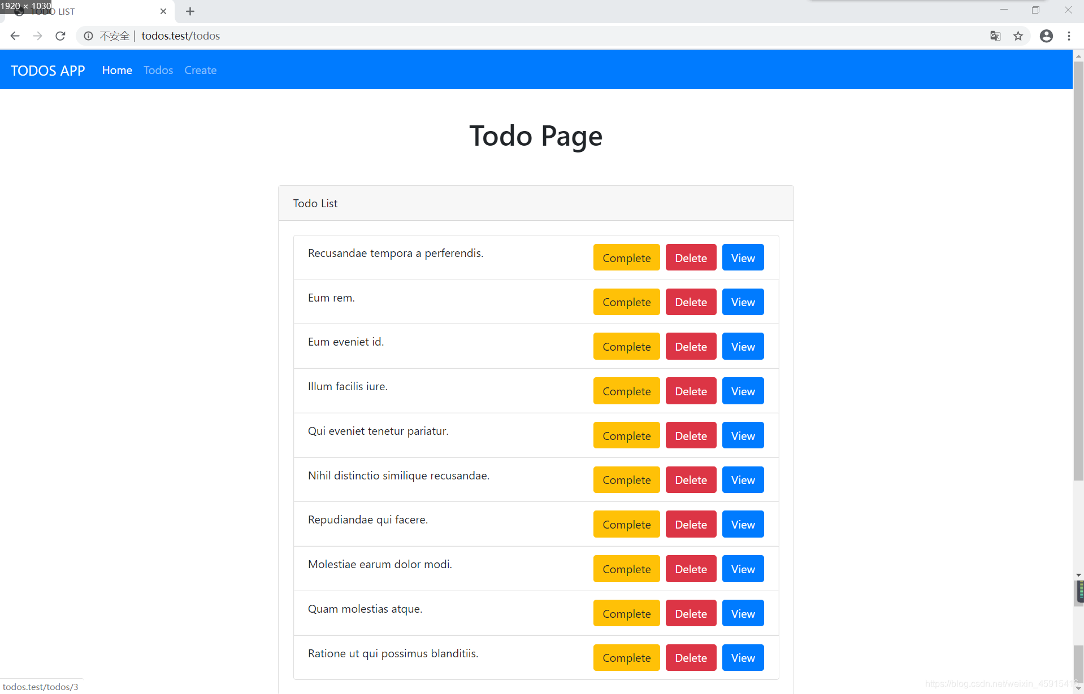The width and height of the screenshot is (1084, 694).
Task: View the 'Qui eveniet tenetur pariatur.' todo
Action: coord(743,435)
